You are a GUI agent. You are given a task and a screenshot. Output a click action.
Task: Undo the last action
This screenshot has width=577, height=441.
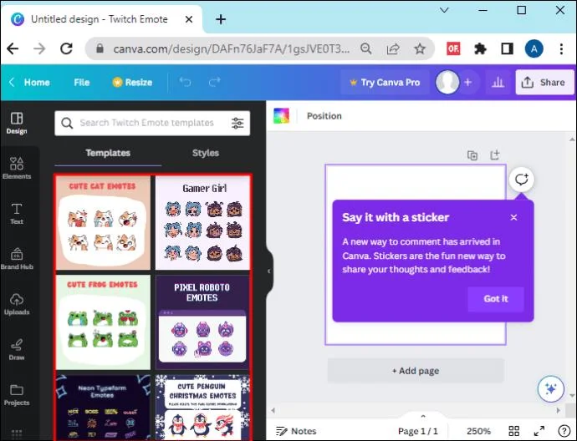pos(185,82)
